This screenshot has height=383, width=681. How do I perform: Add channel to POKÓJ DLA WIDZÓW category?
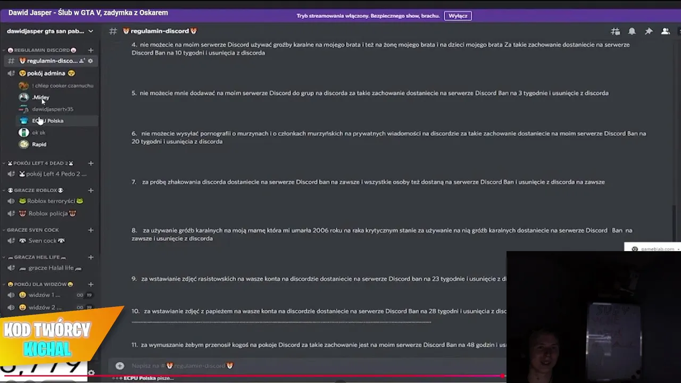90,285
